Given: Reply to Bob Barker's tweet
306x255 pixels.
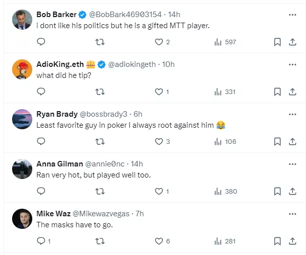Looking at the screenshot, I should [41, 42].
